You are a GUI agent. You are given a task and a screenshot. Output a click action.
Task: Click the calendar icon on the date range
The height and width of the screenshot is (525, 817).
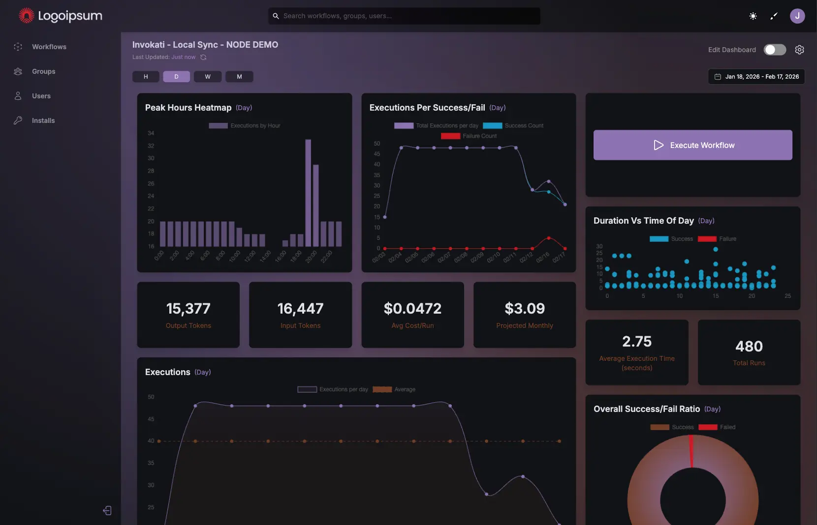(719, 77)
